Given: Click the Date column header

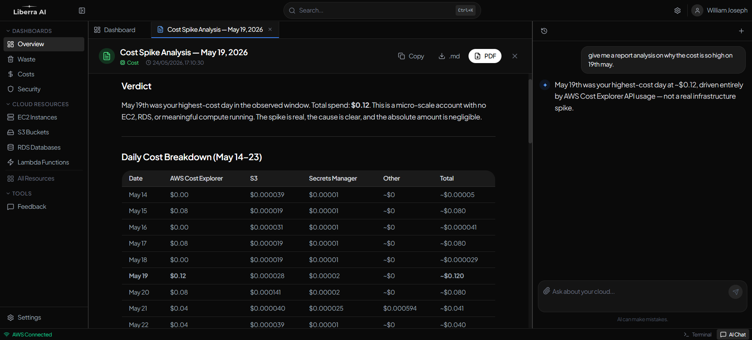Looking at the screenshot, I should [x=136, y=178].
